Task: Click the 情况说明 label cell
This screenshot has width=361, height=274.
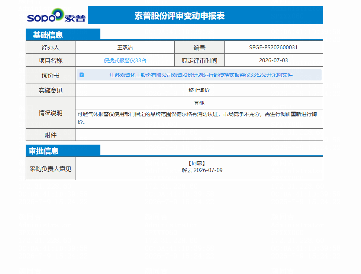Action: [x=51, y=113]
